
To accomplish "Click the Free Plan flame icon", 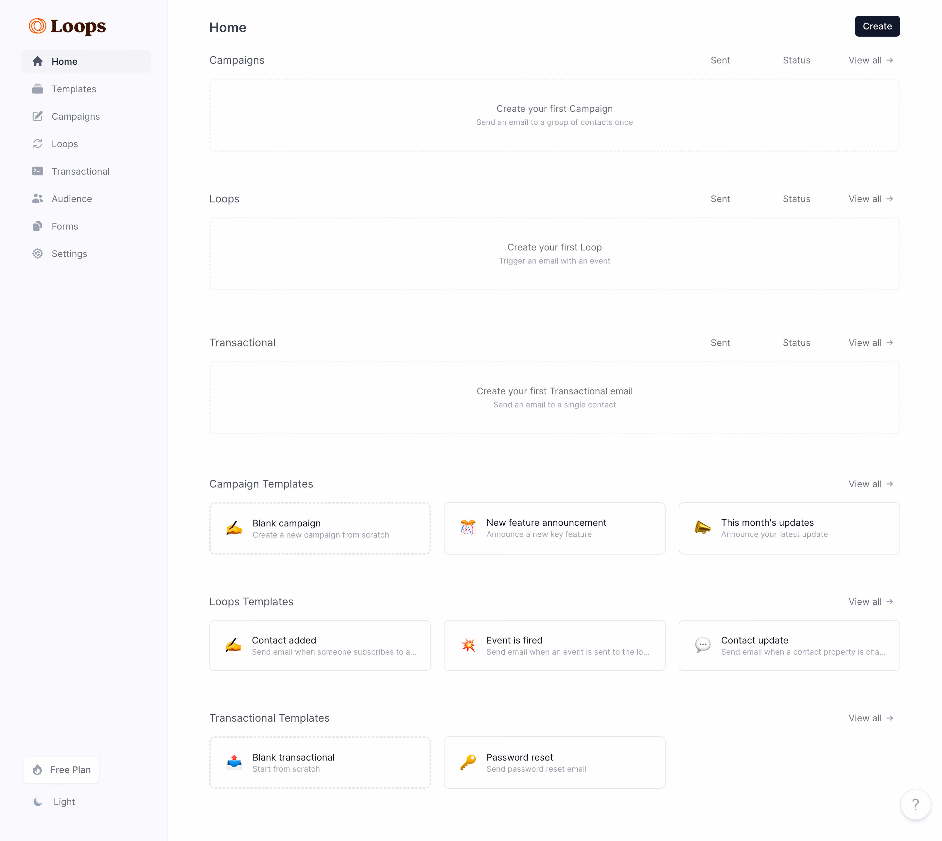I will (x=37, y=770).
